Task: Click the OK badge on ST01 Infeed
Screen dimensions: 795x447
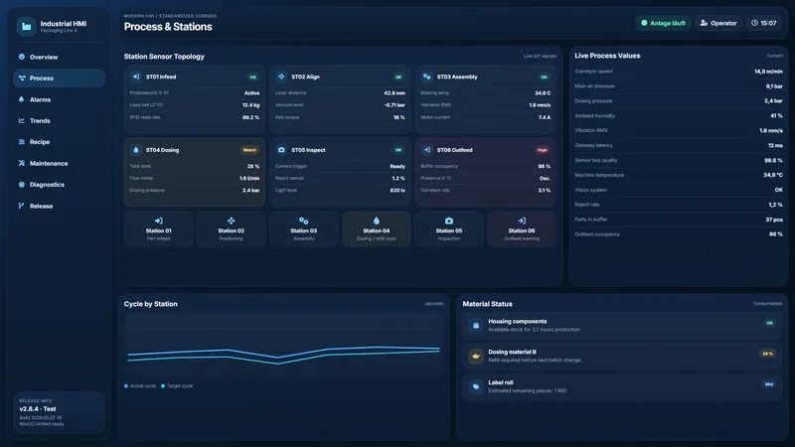Action: click(253, 77)
